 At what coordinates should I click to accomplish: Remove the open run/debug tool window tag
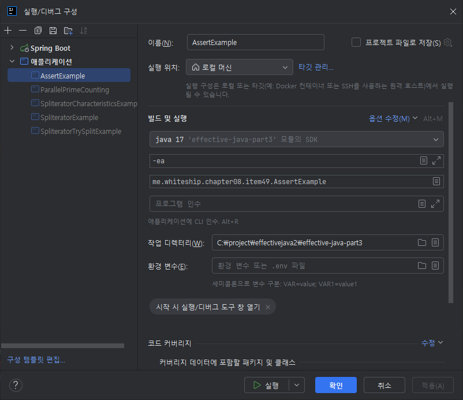click(268, 307)
